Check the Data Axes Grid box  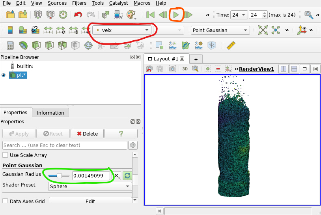point(6,201)
